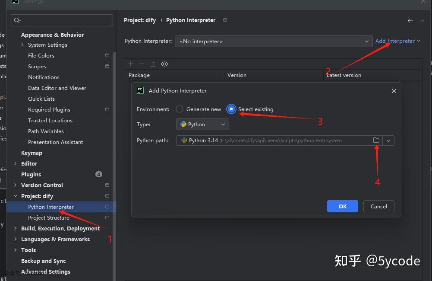The width and height of the screenshot is (432, 281).
Task: Open the Python Interpreter dropdown
Action: (x=273, y=41)
